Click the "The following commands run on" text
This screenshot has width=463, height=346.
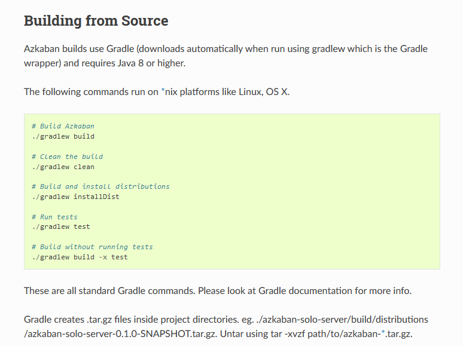91,92
